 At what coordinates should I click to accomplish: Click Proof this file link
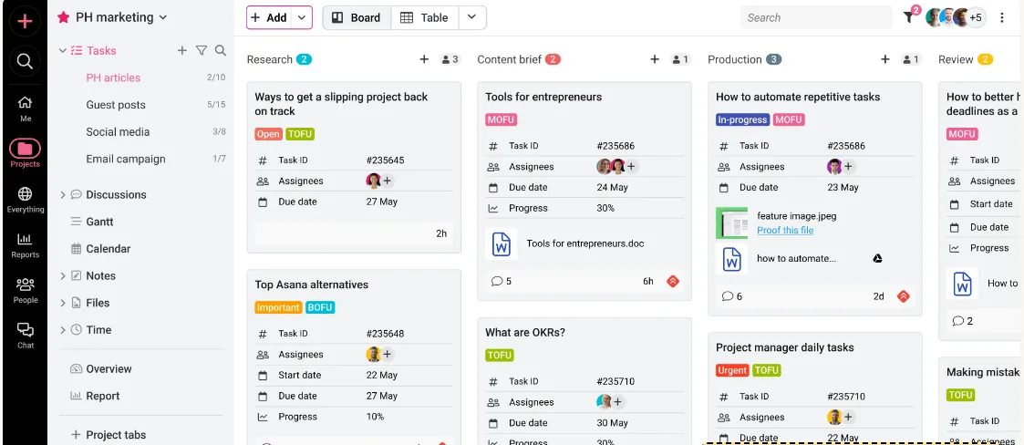pos(785,230)
